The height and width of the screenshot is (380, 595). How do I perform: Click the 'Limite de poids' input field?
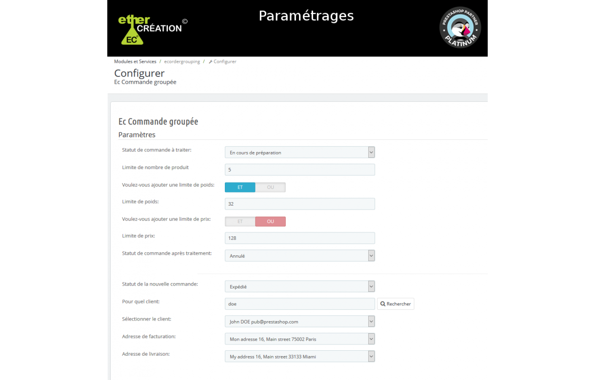[x=299, y=204]
